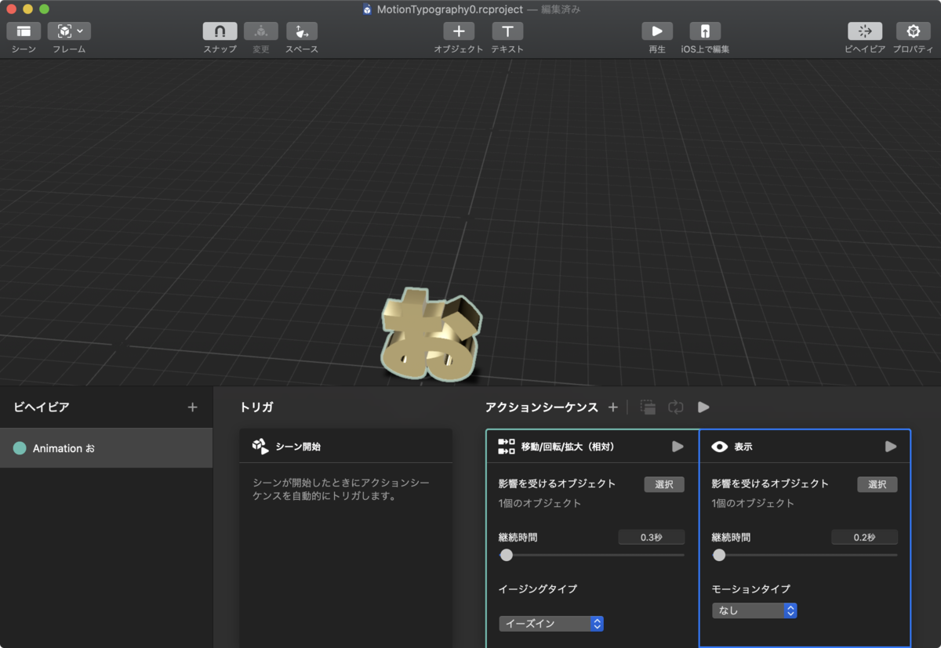
Task: Click the 0.2秒 duration field
Action: point(865,538)
